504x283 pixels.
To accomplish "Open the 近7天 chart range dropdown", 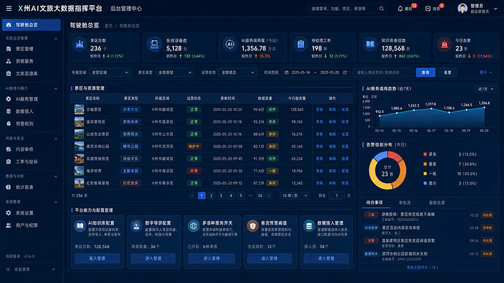I will click(x=485, y=89).
